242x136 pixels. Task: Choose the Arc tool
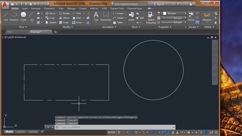32,16
